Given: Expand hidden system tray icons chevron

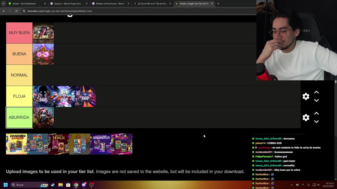Looking at the screenshot, I should click(x=291, y=185).
